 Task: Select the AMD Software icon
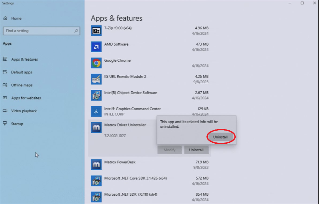click(96, 47)
